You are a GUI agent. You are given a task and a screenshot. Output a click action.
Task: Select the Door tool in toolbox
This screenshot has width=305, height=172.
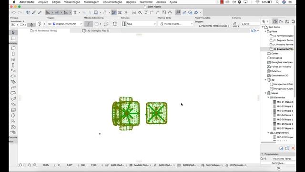(13, 54)
